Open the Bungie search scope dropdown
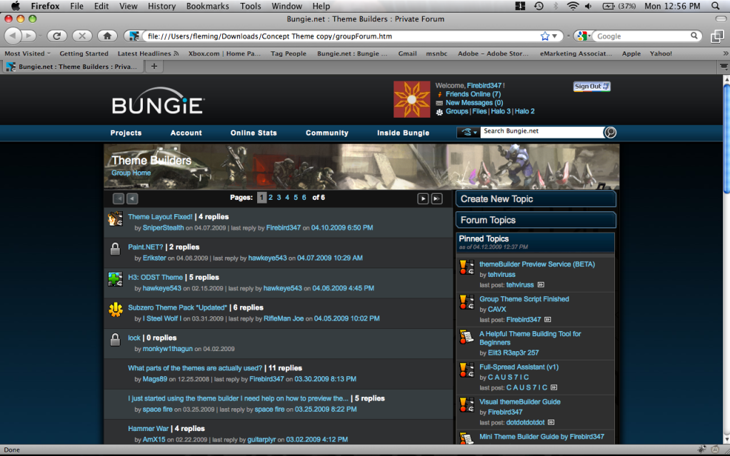The image size is (730, 456). click(468, 132)
